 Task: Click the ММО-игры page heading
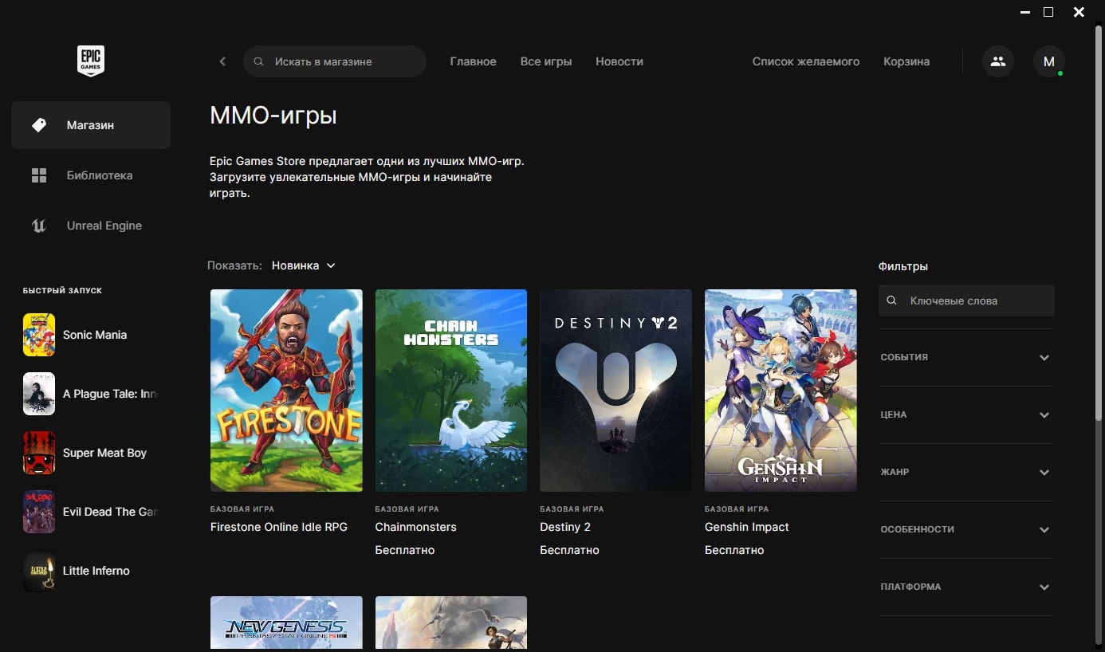coord(273,116)
